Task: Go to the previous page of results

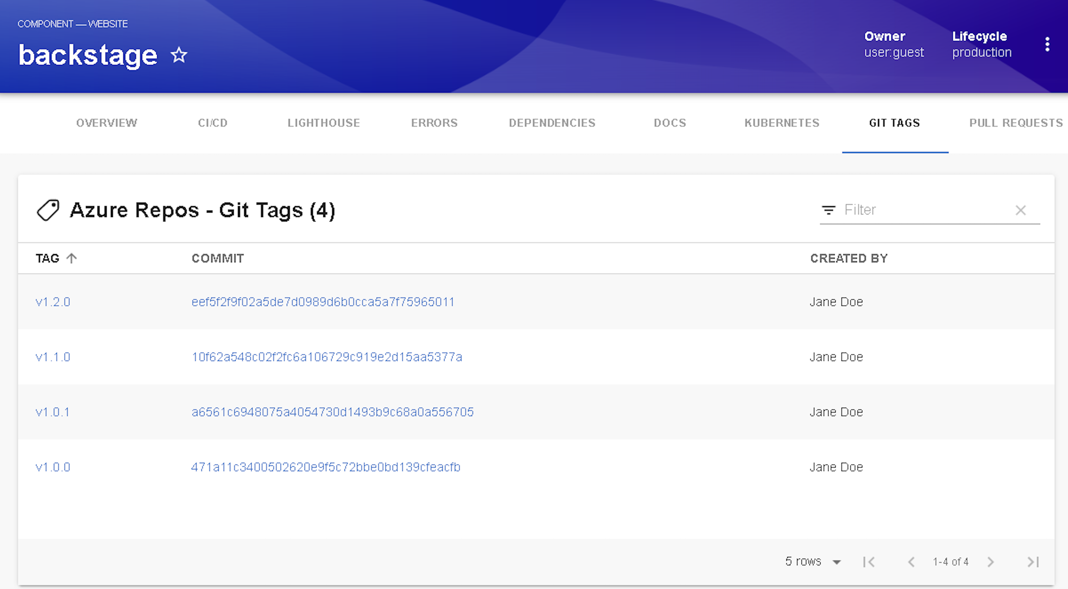Action: pos(911,562)
